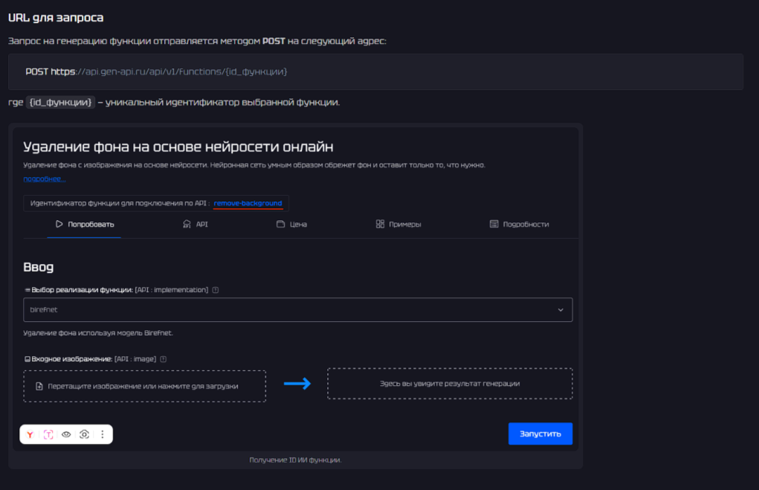Expand the birefnet implementation dropdown
This screenshot has width=759, height=490.
pos(297,309)
